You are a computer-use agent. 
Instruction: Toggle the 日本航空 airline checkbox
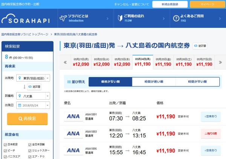click(x=5, y=145)
